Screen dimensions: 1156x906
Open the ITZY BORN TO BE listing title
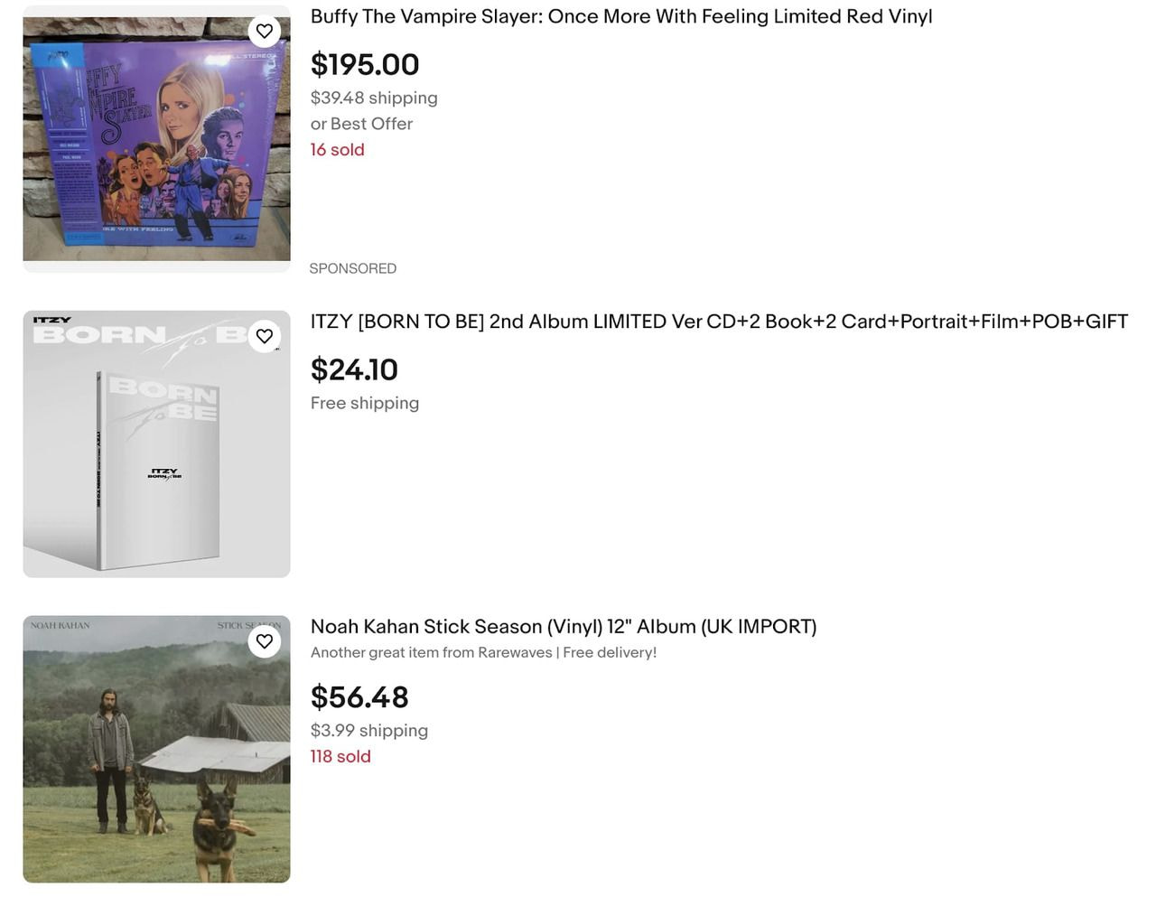click(x=718, y=321)
